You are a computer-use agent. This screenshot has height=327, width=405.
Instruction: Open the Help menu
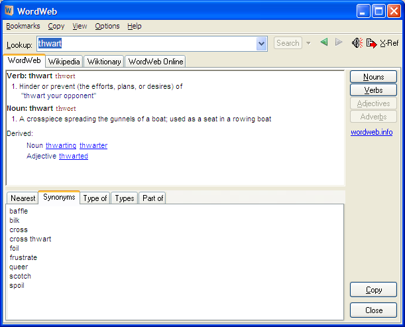tap(135, 26)
